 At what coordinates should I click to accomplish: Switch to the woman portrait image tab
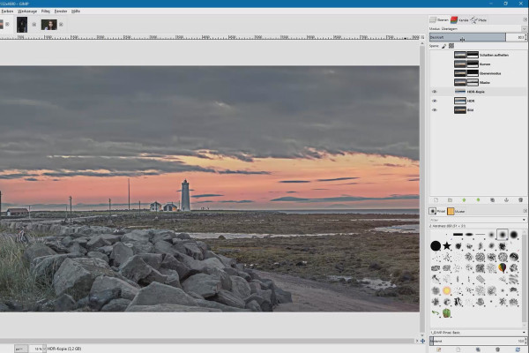(48, 25)
